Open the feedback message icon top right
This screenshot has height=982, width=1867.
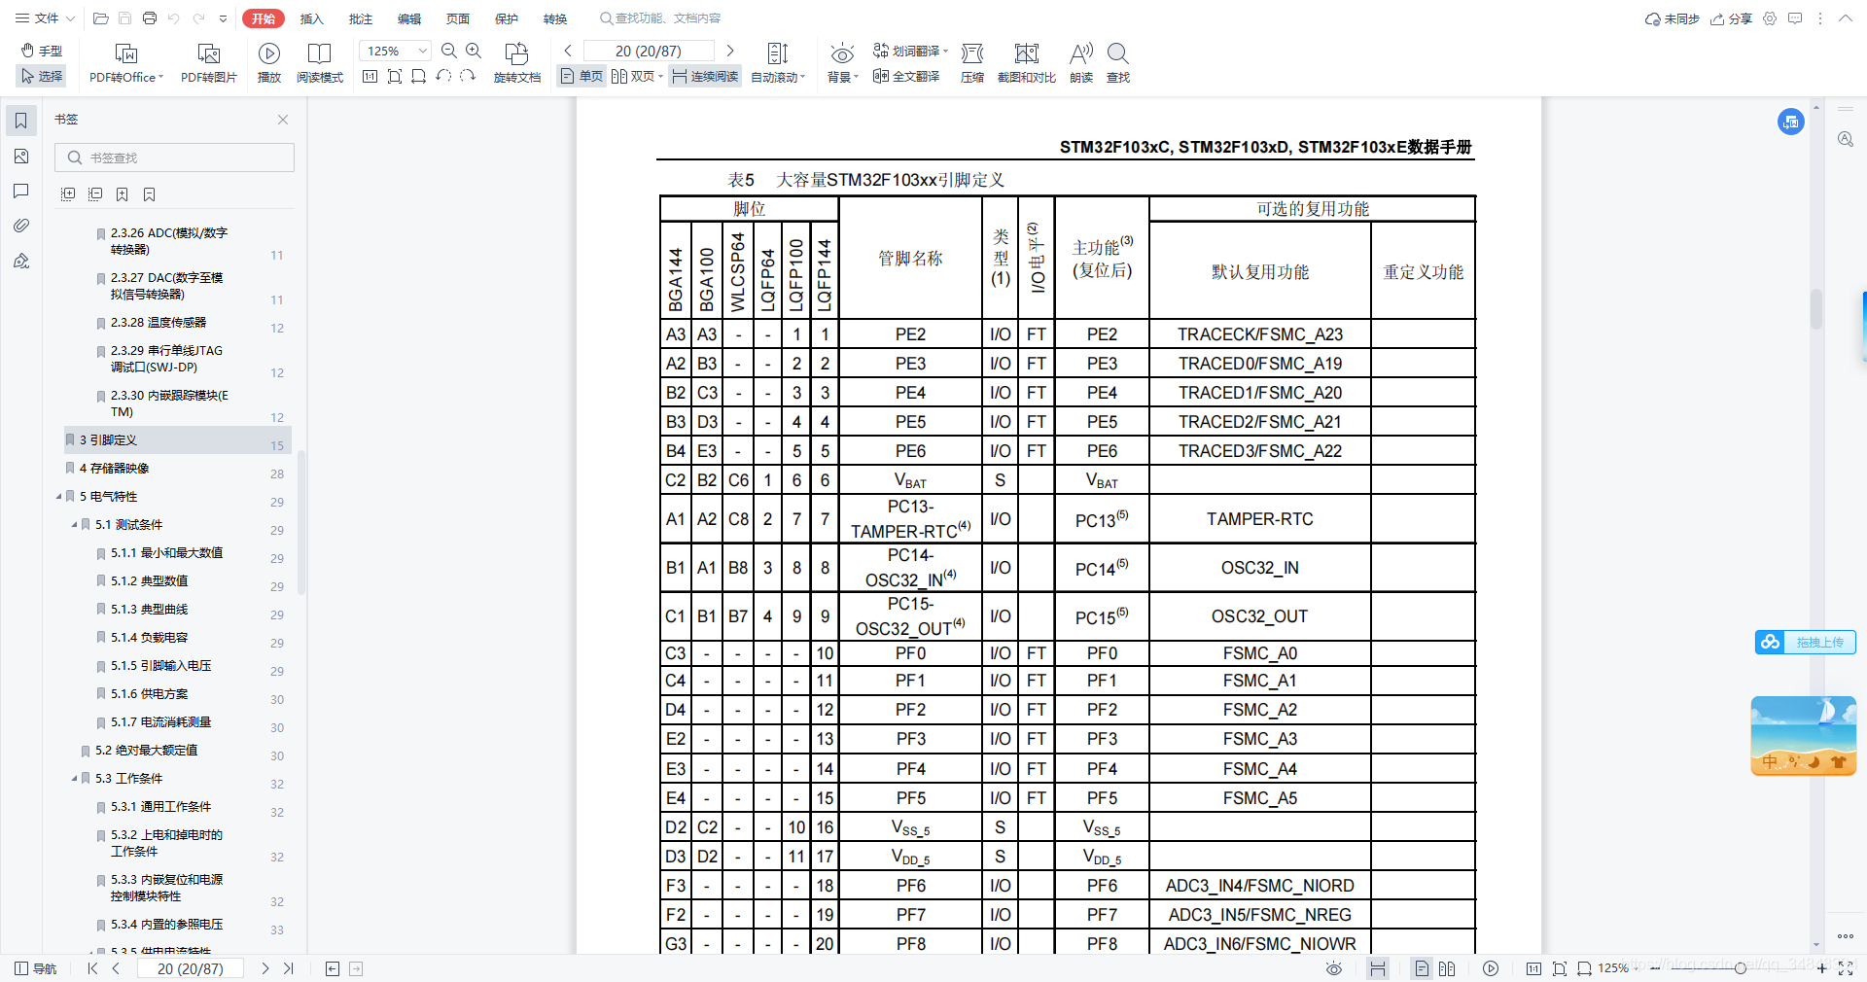click(1795, 18)
